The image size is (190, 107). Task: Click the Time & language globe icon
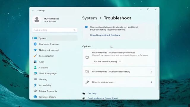35,73
